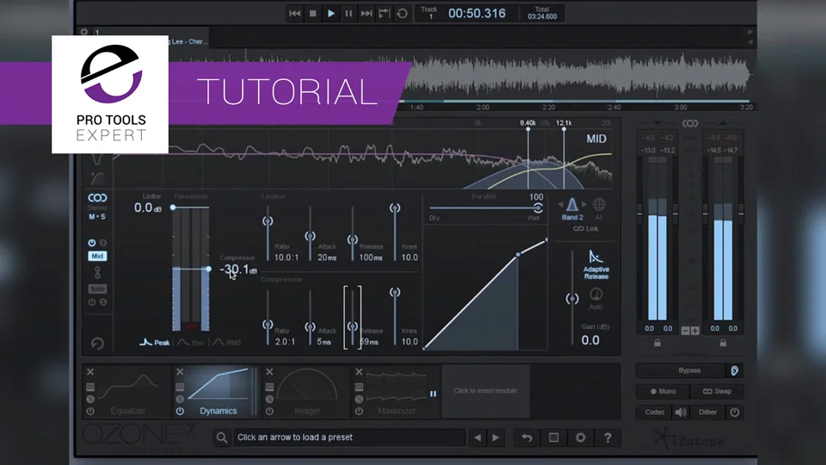Viewport: 826px width, 465px height.
Task: Click the Gain (dB) slider knob
Action: coord(572,299)
